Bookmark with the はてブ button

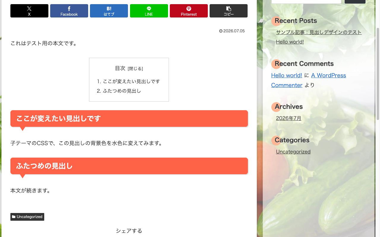[109, 11]
